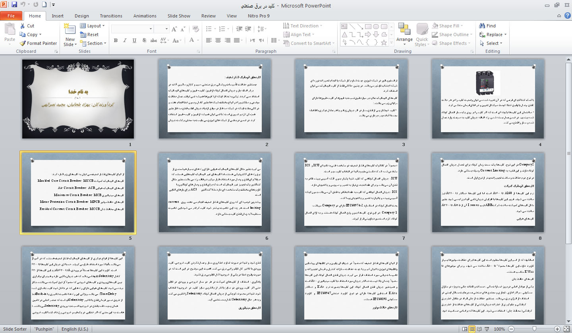Select slide 7 thumbnail

[x=352, y=192]
